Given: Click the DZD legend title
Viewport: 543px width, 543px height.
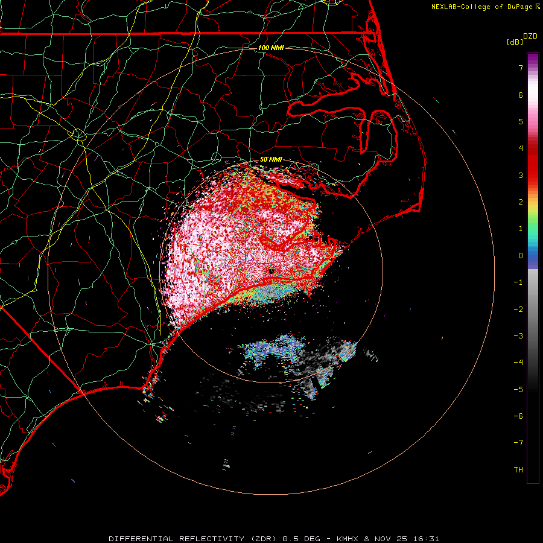Looking at the screenshot, I should (530, 36).
